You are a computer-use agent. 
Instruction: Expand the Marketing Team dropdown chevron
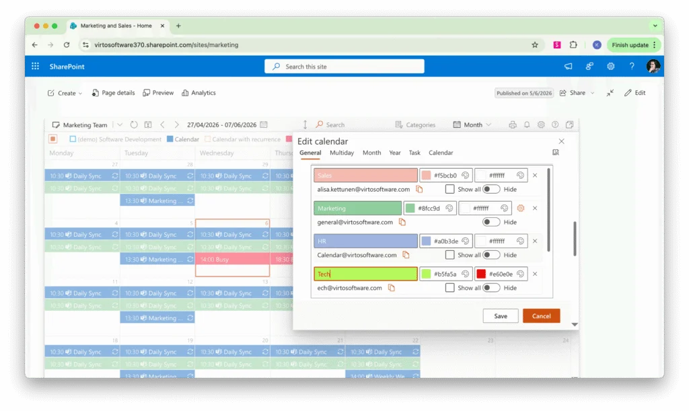point(120,124)
